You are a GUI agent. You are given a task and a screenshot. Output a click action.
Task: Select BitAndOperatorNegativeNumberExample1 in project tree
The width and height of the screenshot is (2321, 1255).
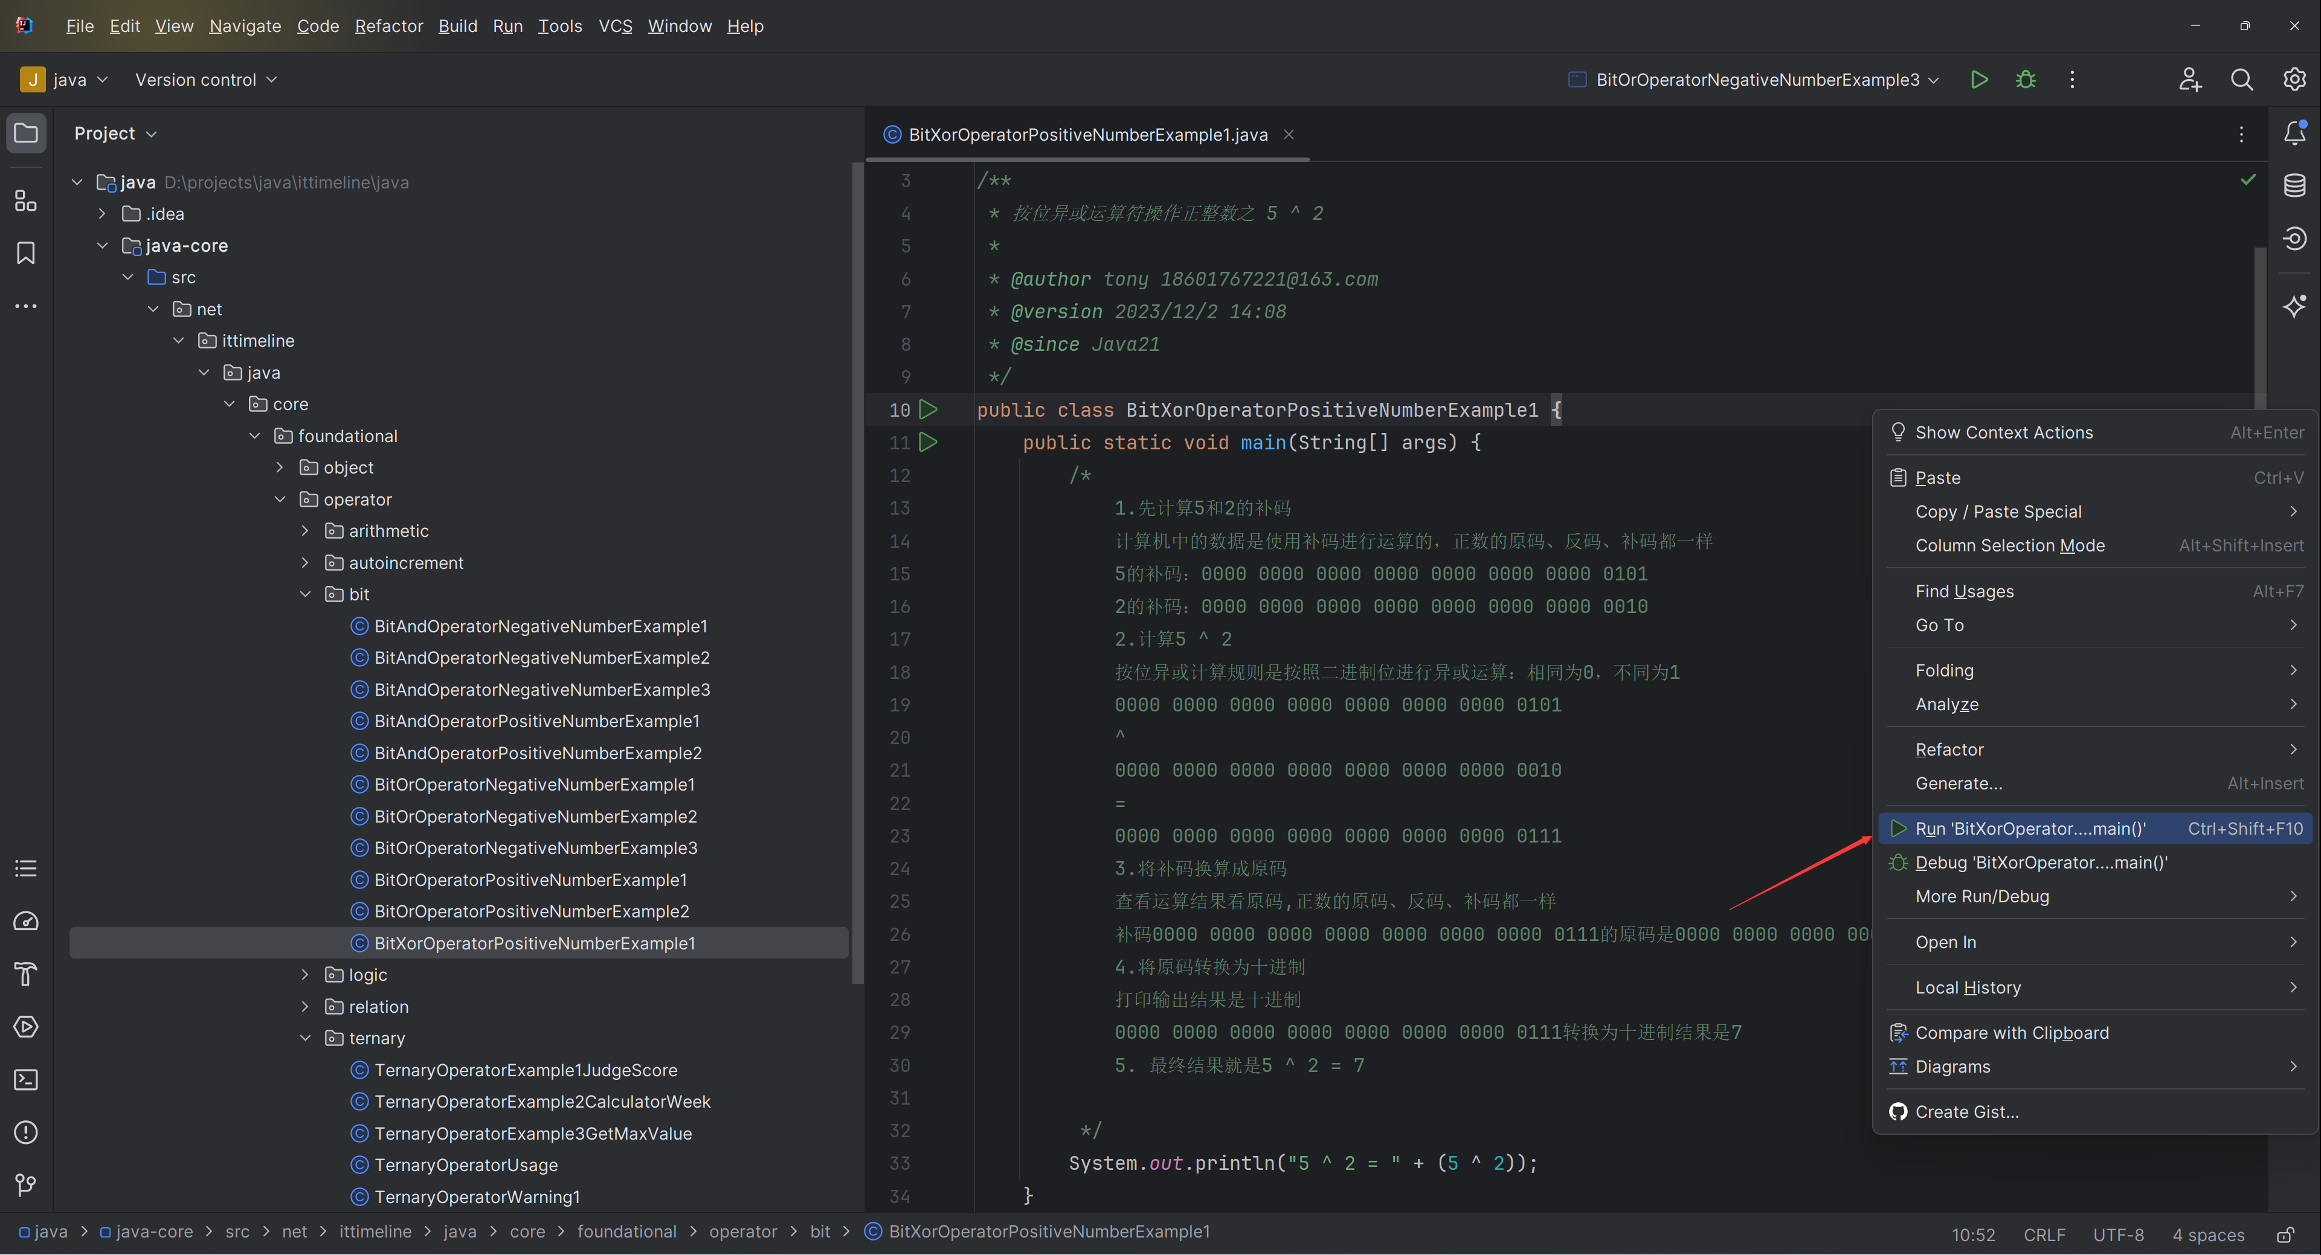click(541, 626)
